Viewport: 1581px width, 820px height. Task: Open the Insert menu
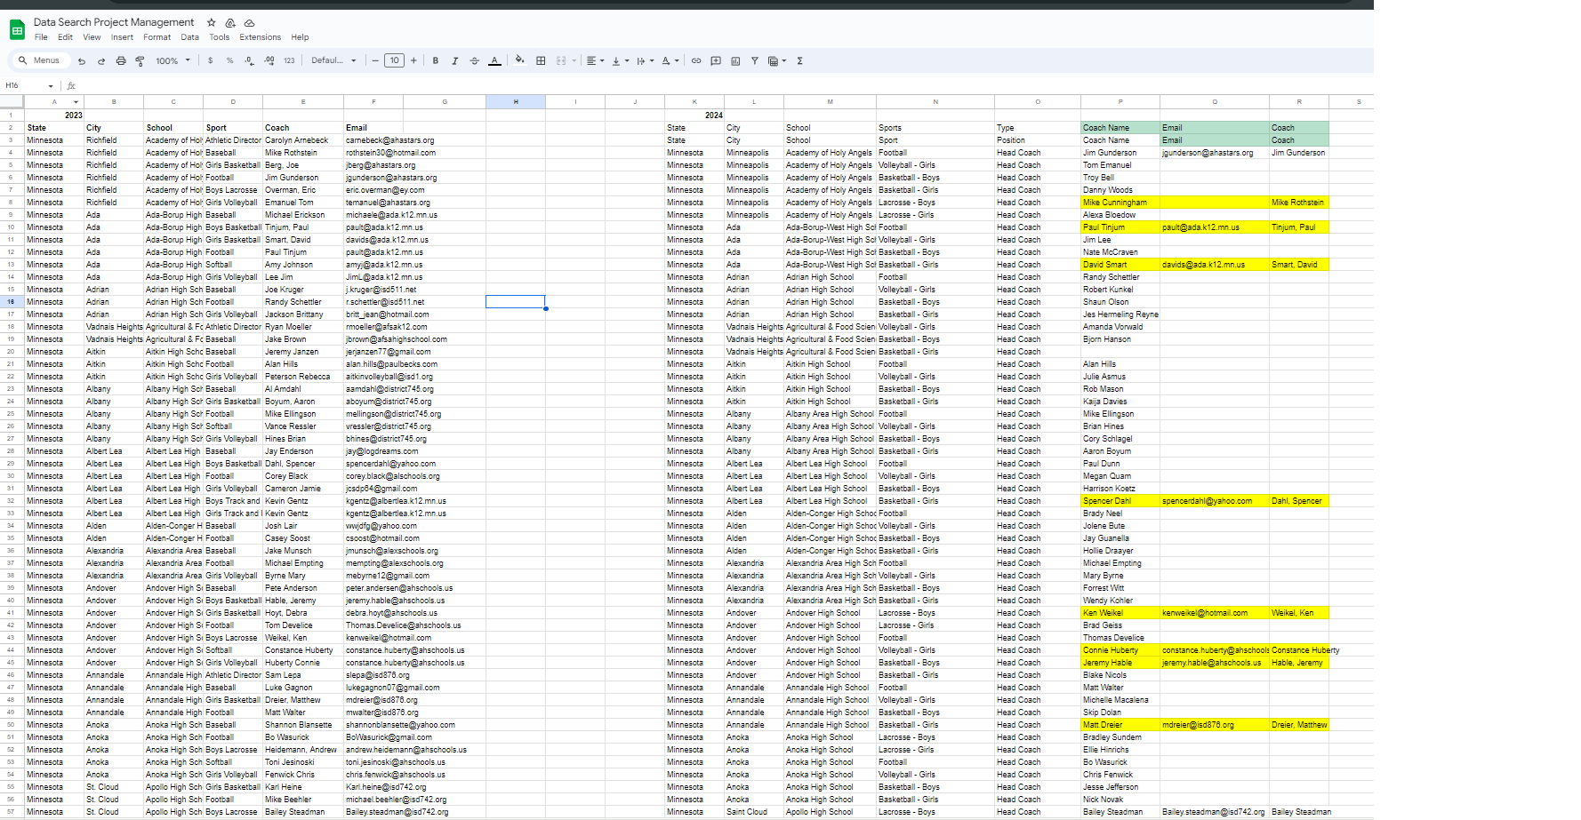122,37
